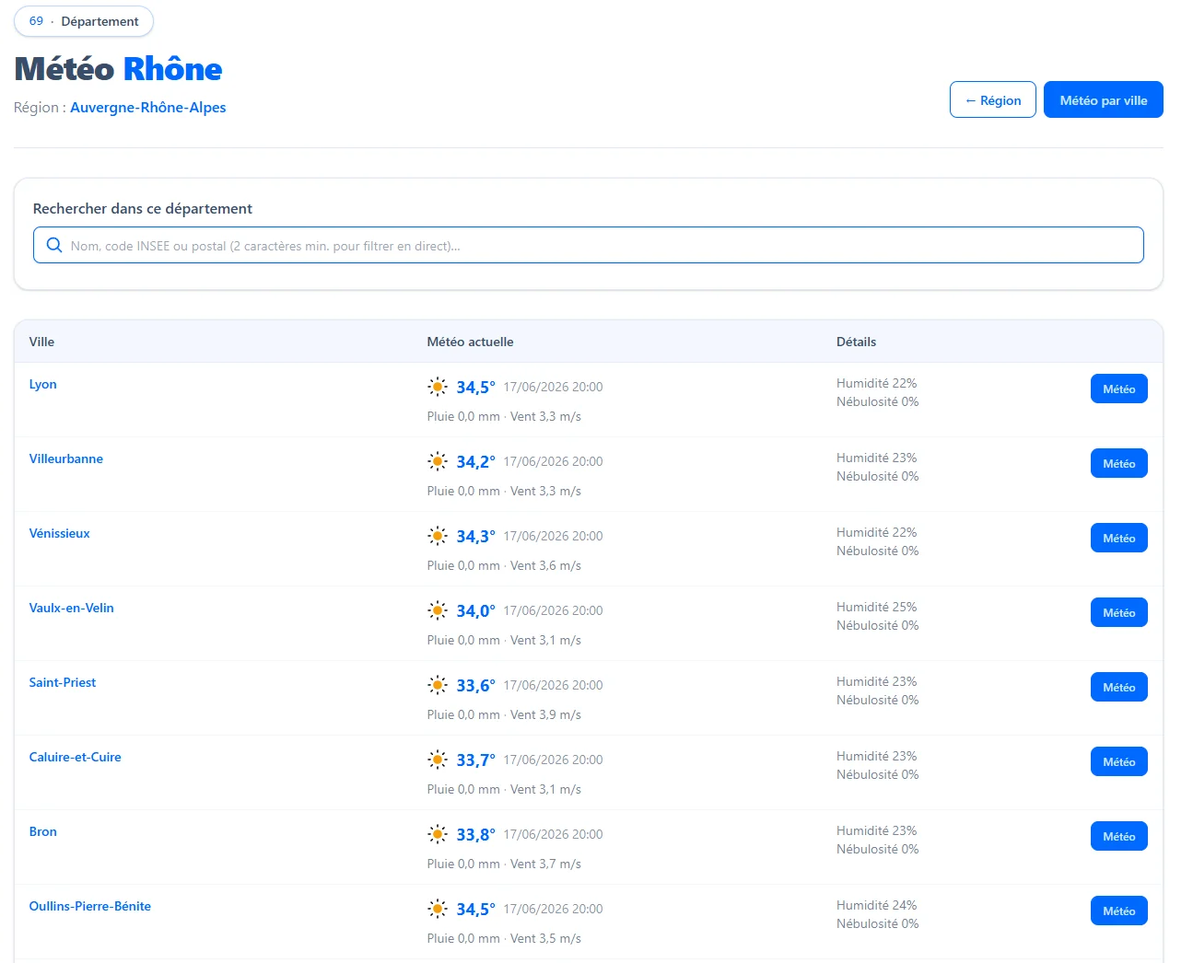Click Vénissieux's 34,3° temperature
Screen dimensions: 1193x963
click(476, 537)
